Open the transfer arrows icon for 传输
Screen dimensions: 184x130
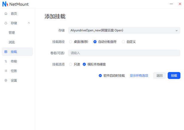pos(6,61)
